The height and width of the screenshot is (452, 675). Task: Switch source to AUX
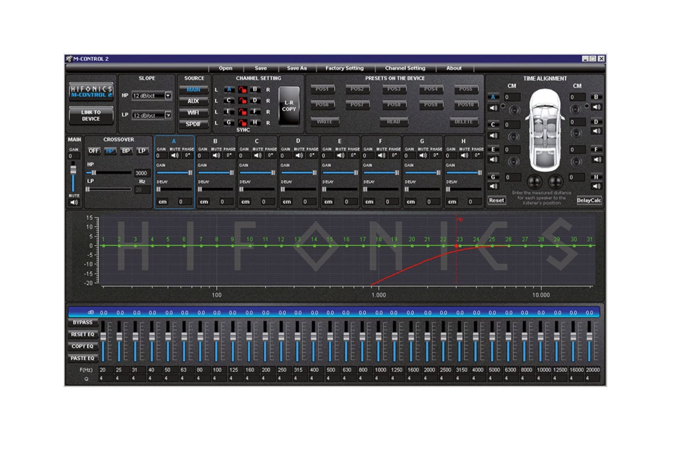(x=193, y=101)
